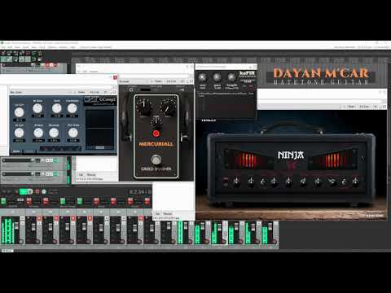Screen dimensions: 391x293
Task: Click the red Record button in the transport
Action: tap(37, 192)
